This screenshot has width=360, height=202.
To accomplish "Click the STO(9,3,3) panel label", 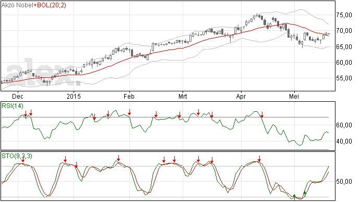I will tap(17, 156).
